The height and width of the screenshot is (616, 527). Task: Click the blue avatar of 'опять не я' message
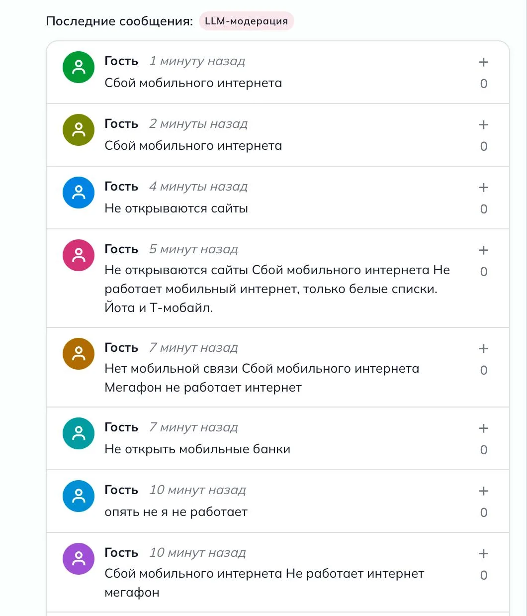coord(79,496)
